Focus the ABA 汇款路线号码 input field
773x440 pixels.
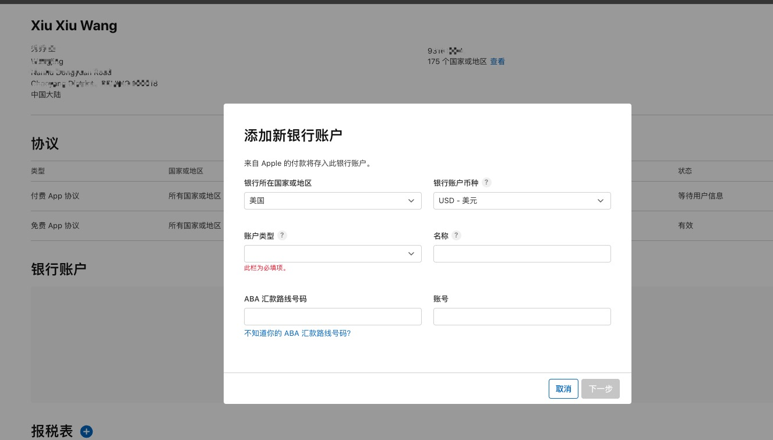(333, 317)
